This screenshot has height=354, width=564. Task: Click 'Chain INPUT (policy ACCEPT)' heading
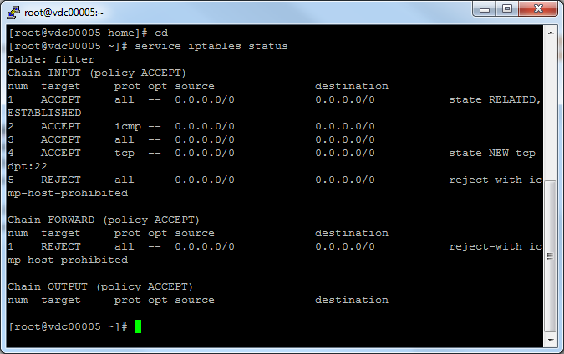click(97, 73)
